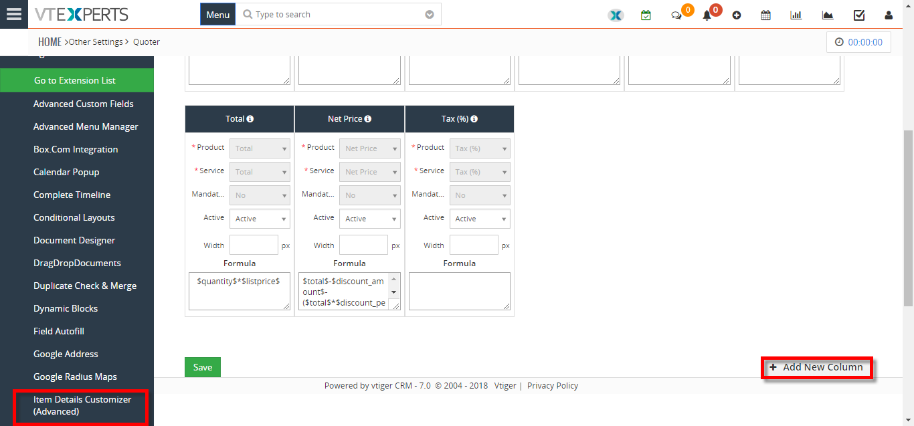The width and height of the screenshot is (914, 426).
Task: Open Active dropdown in Tax (%) column
Action: coord(480,219)
